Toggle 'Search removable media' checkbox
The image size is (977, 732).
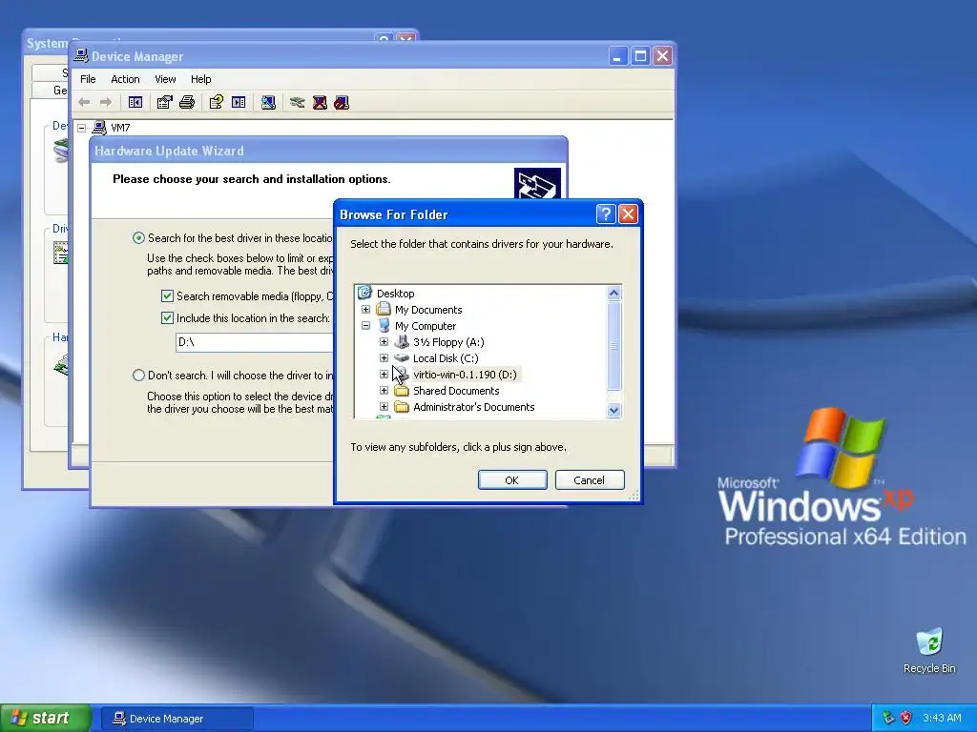pyautogui.click(x=167, y=295)
